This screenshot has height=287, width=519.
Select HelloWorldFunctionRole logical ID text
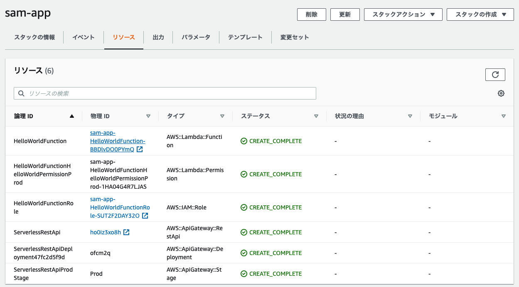(x=44, y=207)
